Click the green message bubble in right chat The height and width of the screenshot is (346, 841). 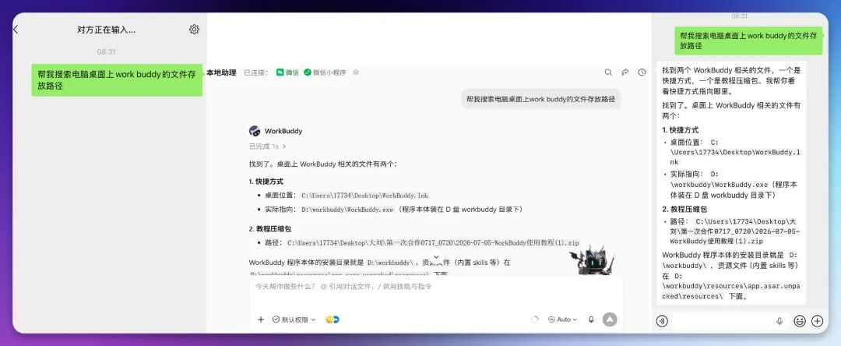coord(748,41)
